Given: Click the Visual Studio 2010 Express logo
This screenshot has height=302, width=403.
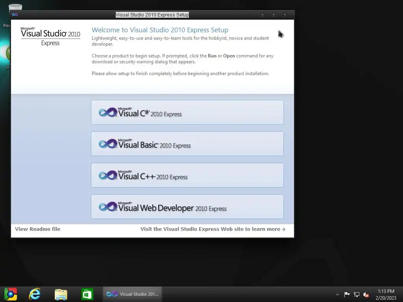Looking at the screenshot, I should (x=50, y=37).
